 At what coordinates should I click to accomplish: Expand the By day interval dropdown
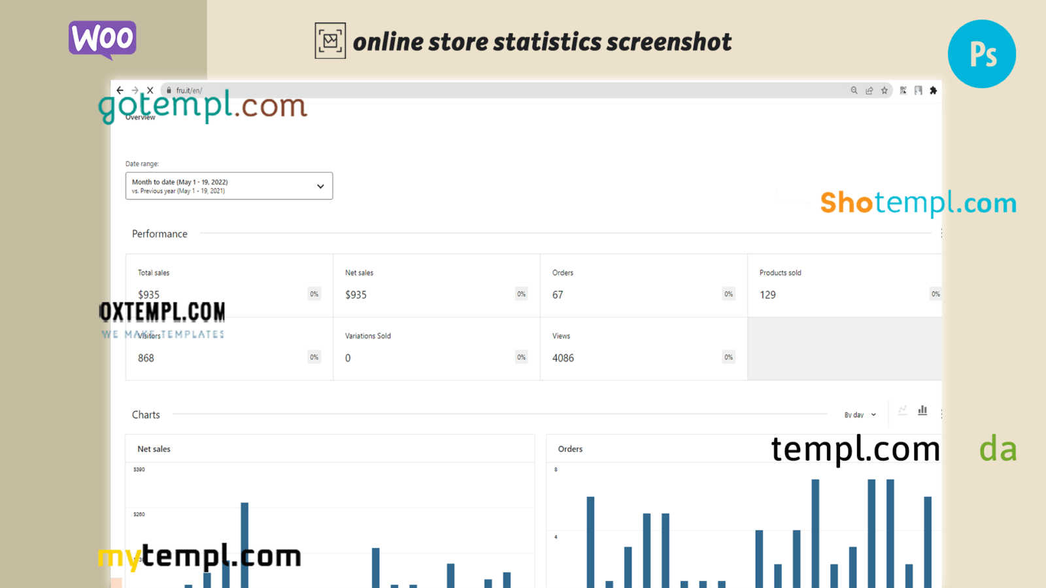(x=859, y=415)
